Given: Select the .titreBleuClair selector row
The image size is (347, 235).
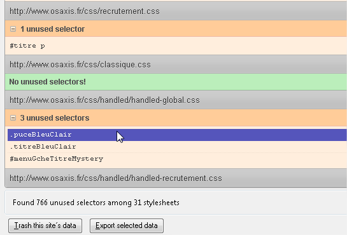Looking at the screenshot, I should [177, 147].
